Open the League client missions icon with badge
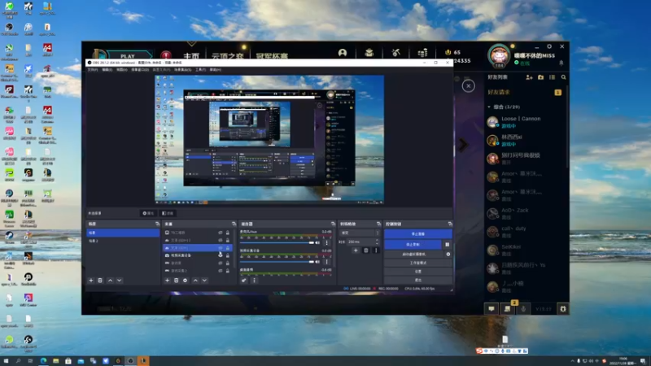The image size is (651, 366). pos(507,309)
